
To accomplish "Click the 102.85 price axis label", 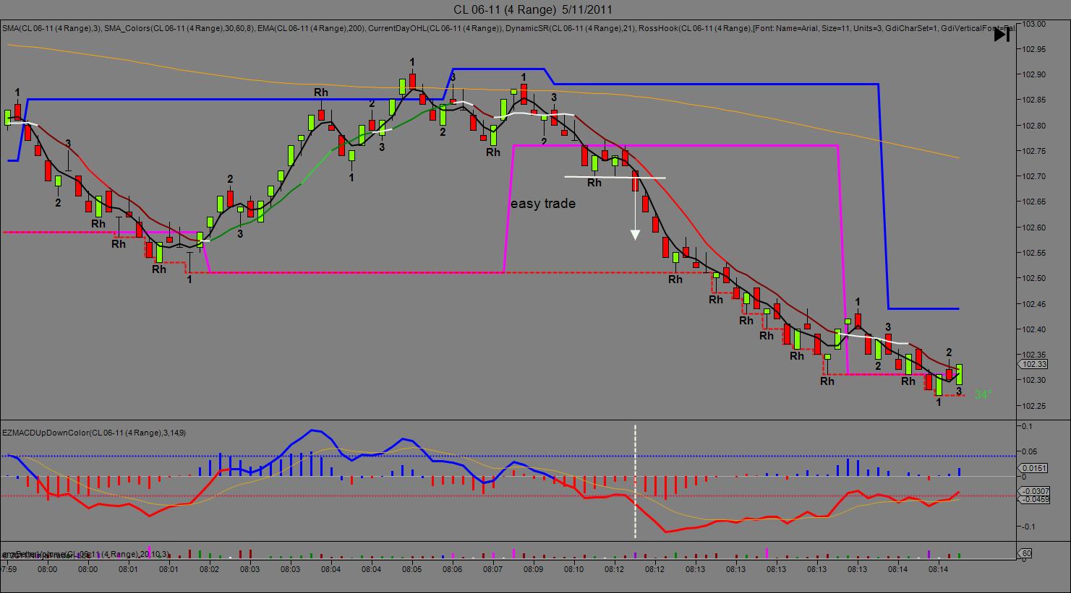I will coord(1035,100).
